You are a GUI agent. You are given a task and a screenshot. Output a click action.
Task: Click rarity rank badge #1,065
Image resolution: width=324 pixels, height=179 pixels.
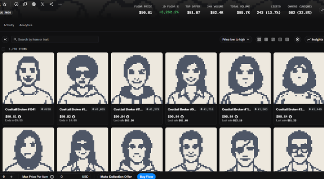click(x=98, y=109)
